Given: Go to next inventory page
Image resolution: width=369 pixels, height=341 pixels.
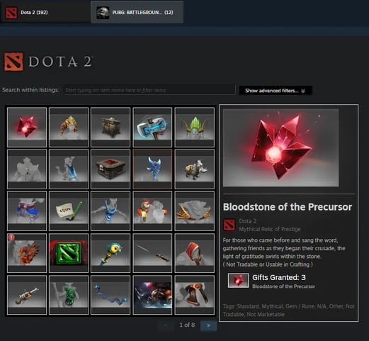Looking at the screenshot, I should pos(208,325).
